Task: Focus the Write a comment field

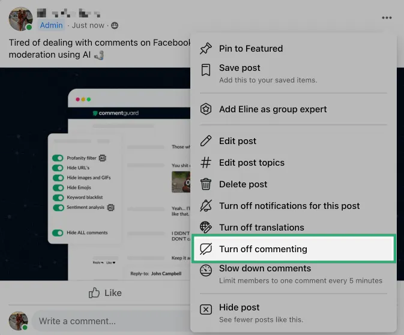Action: tap(111, 321)
